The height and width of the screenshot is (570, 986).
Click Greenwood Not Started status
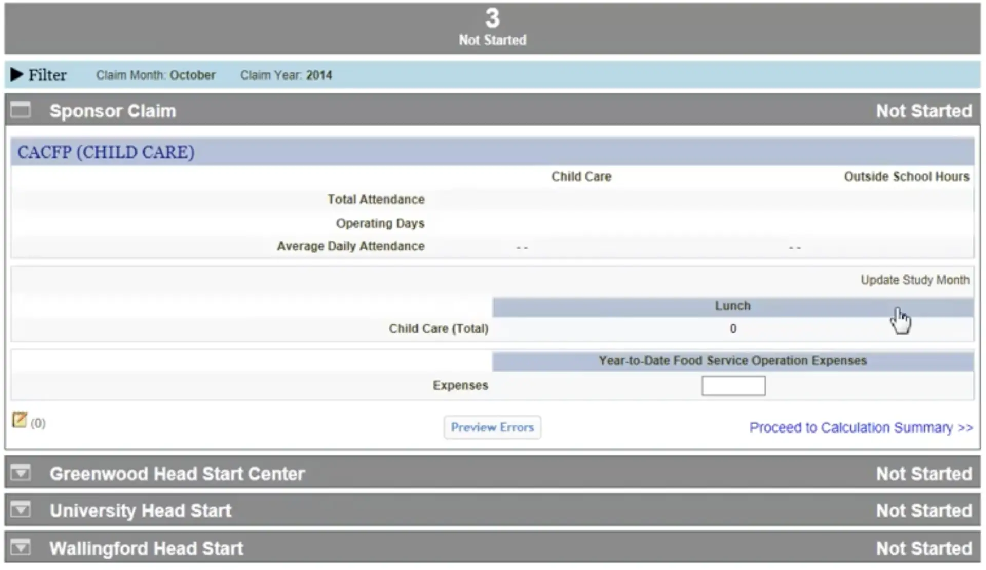(924, 474)
